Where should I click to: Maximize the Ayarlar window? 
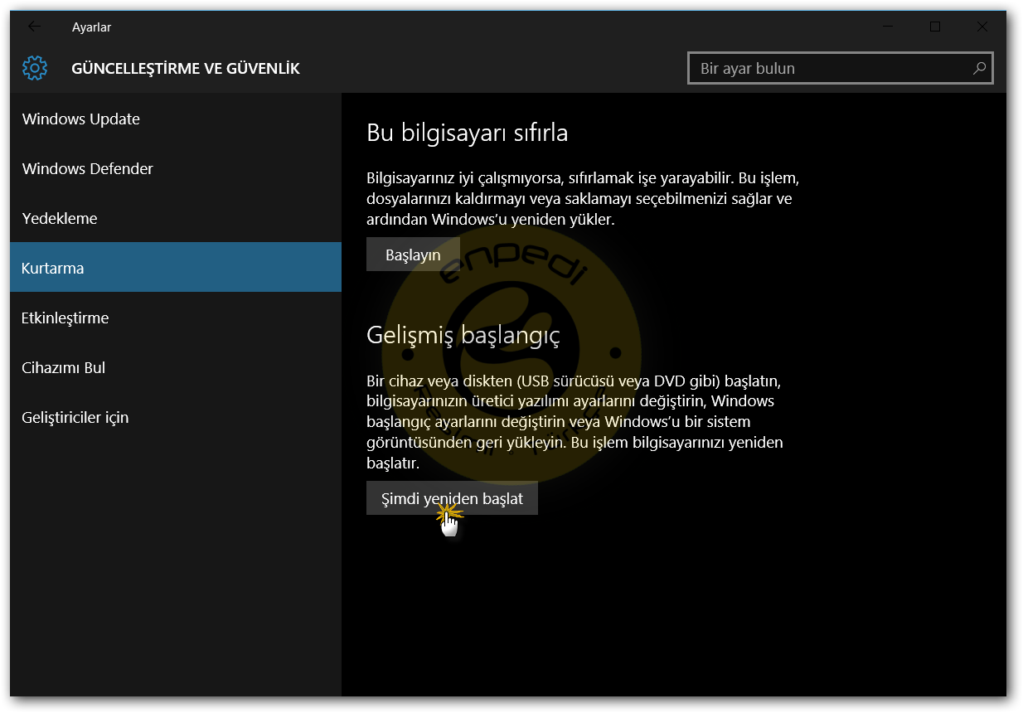click(935, 27)
